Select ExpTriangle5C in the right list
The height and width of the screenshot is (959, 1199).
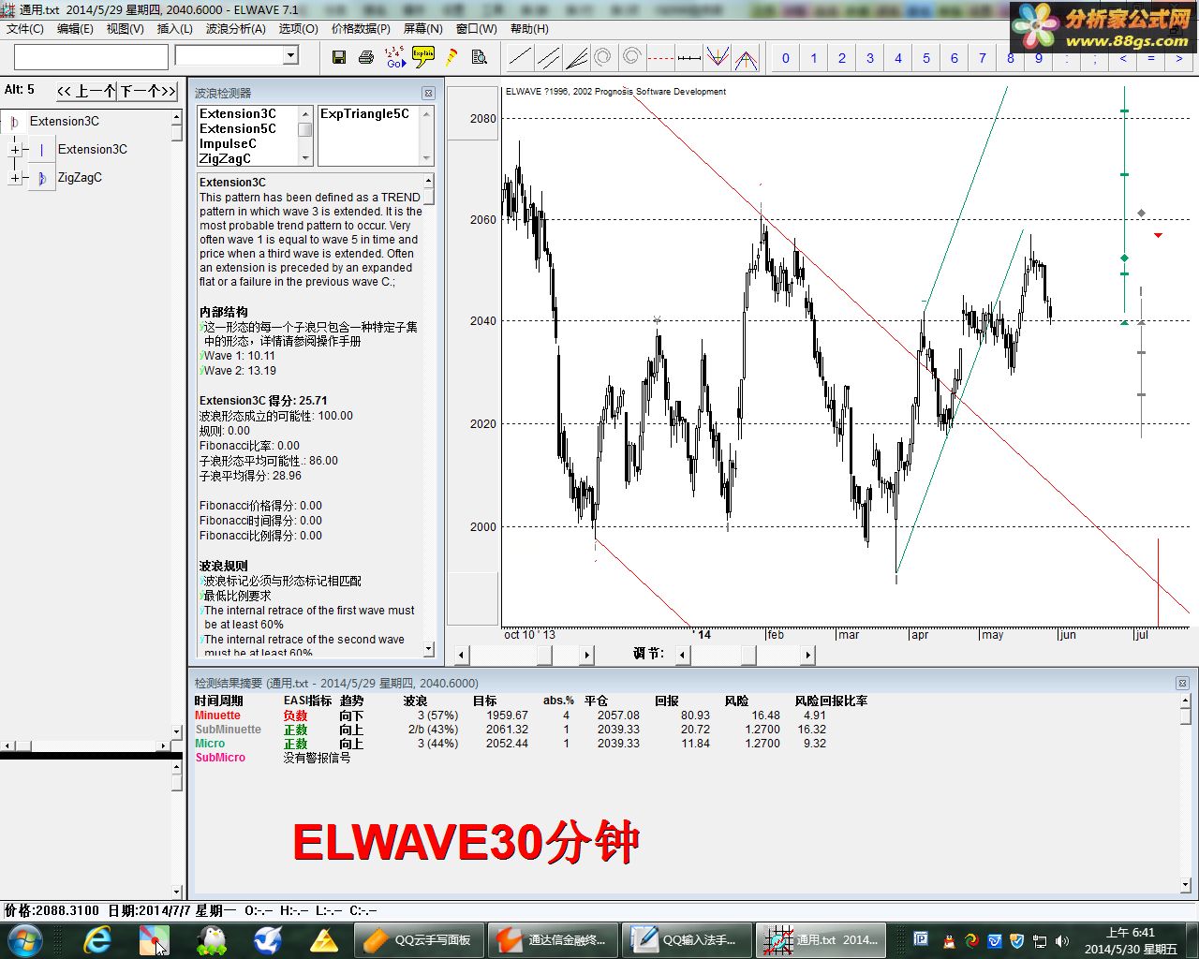pyautogui.click(x=364, y=113)
